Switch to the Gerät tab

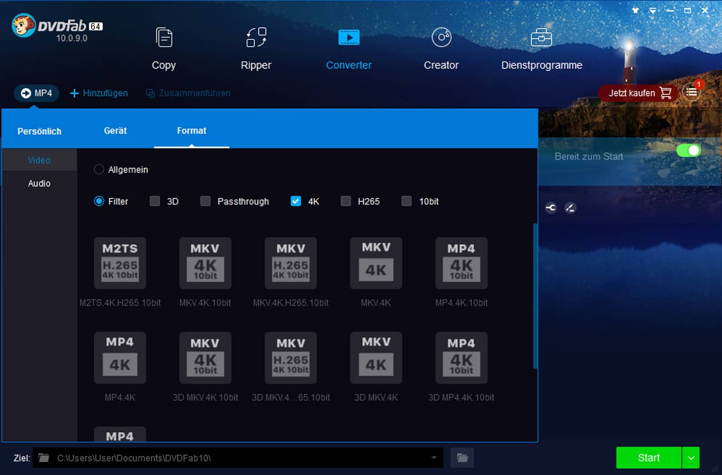pos(116,130)
